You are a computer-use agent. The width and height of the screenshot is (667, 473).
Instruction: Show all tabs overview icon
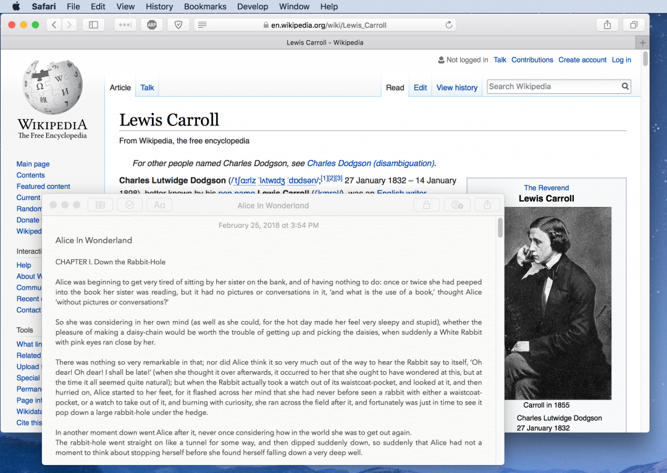pyautogui.click(x=634, y=25)
